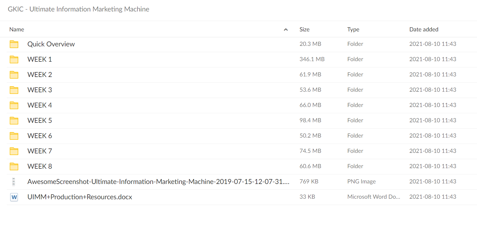Sort by the Type column header
The height and width of the screenshot is (232, 477).
[x=353, y=29]
